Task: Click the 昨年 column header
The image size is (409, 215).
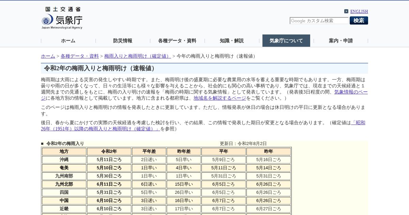Action: (269, 152)
